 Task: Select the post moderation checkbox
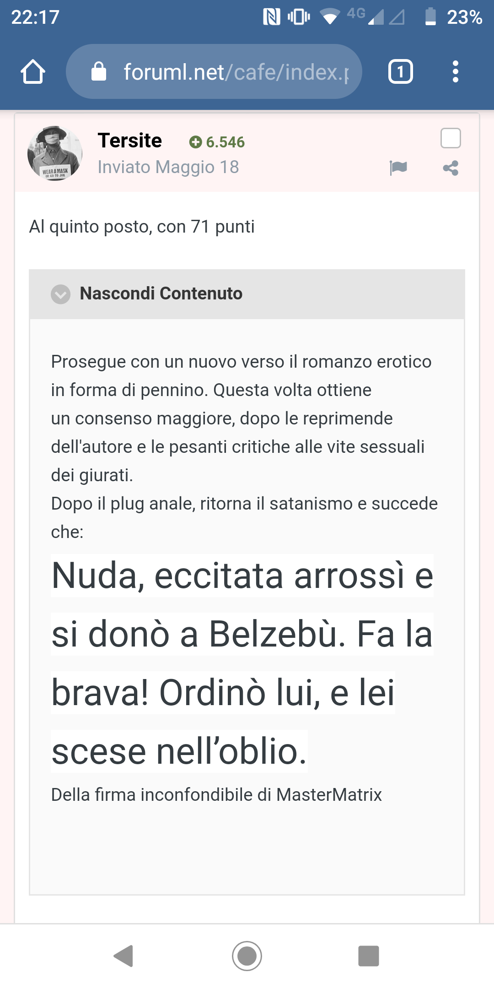click(x=451, y=138)
